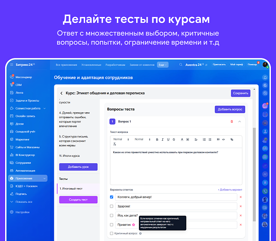This screenshot has width=276, height=241.
Task: Toggle italic formatting in question editor
Action: click(x=162, y=139)
